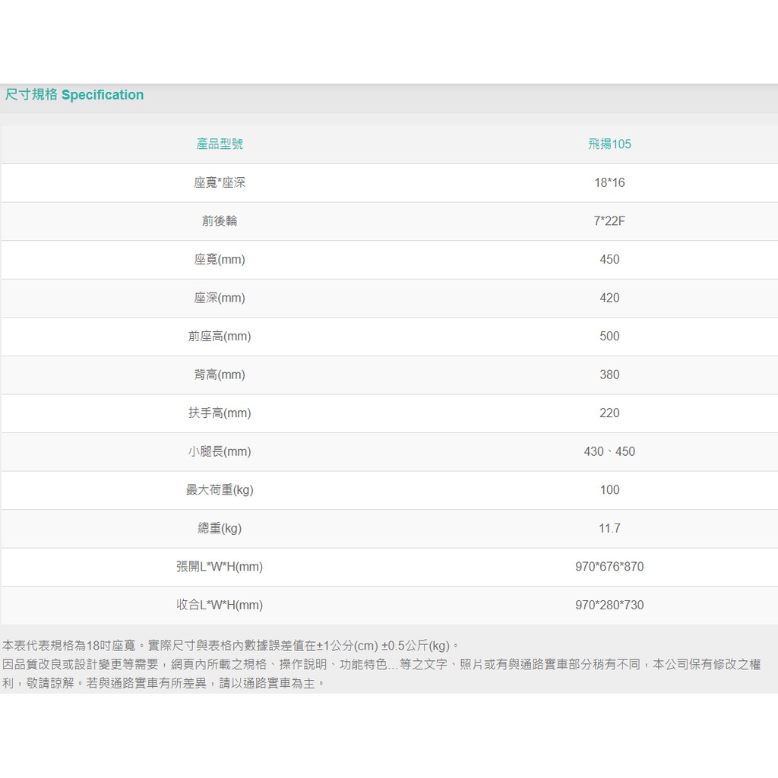Select the back height value 380
Viewport: 778px width, 778px height.
click(x=609, y=375)
